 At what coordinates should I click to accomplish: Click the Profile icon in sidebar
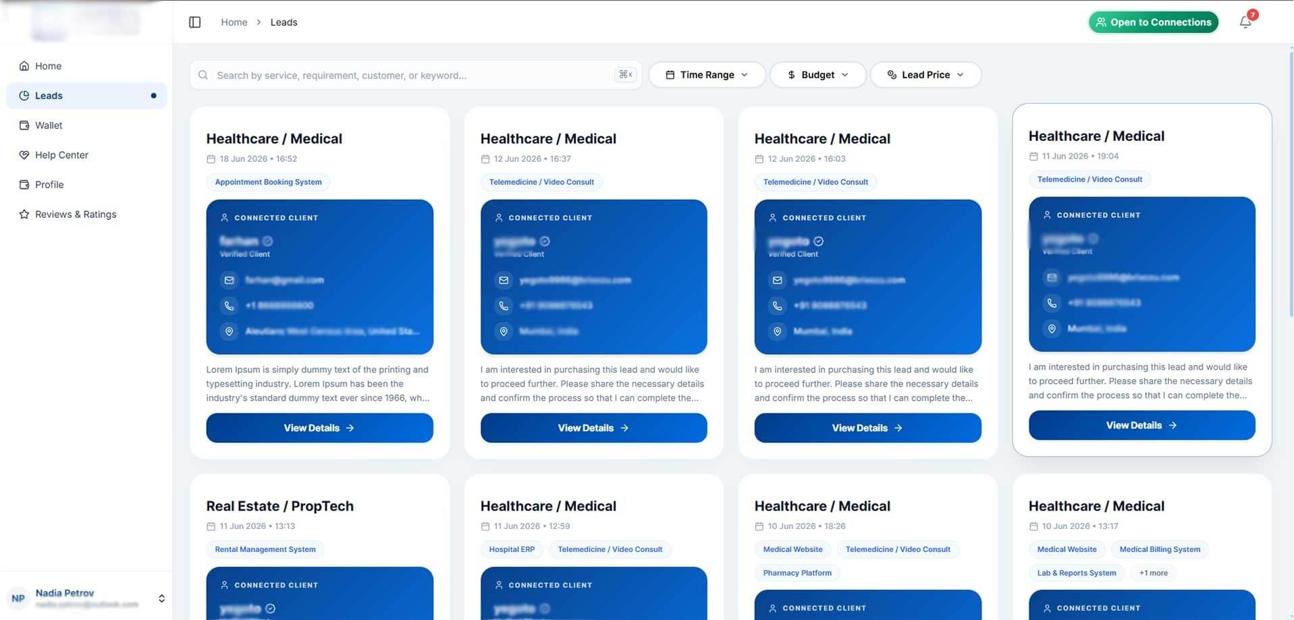(x=24, y=185)
